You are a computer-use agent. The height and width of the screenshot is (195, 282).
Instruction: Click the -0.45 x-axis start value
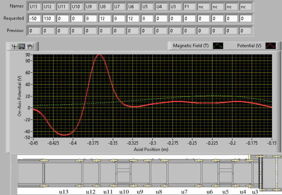pos(33,143)
